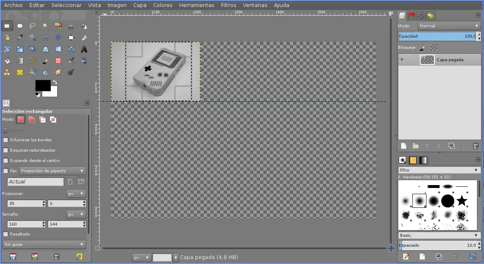Select the Ellipse Select tool
Screen dimensions: 484x264
[x=20, y=26]
